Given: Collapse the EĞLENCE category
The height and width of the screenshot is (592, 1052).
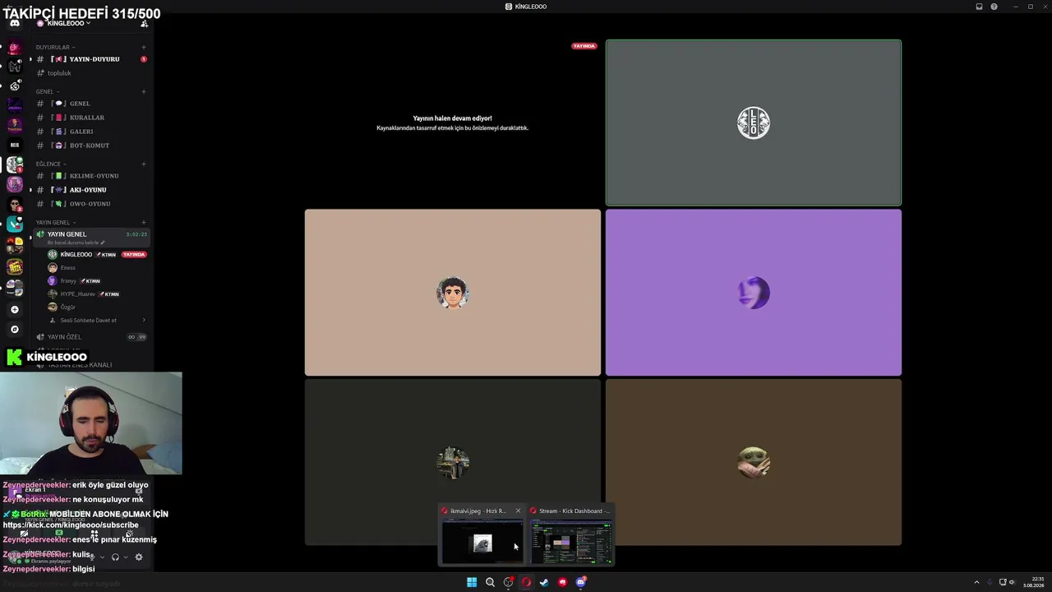Looking at the screenshot, I should 51,164.
